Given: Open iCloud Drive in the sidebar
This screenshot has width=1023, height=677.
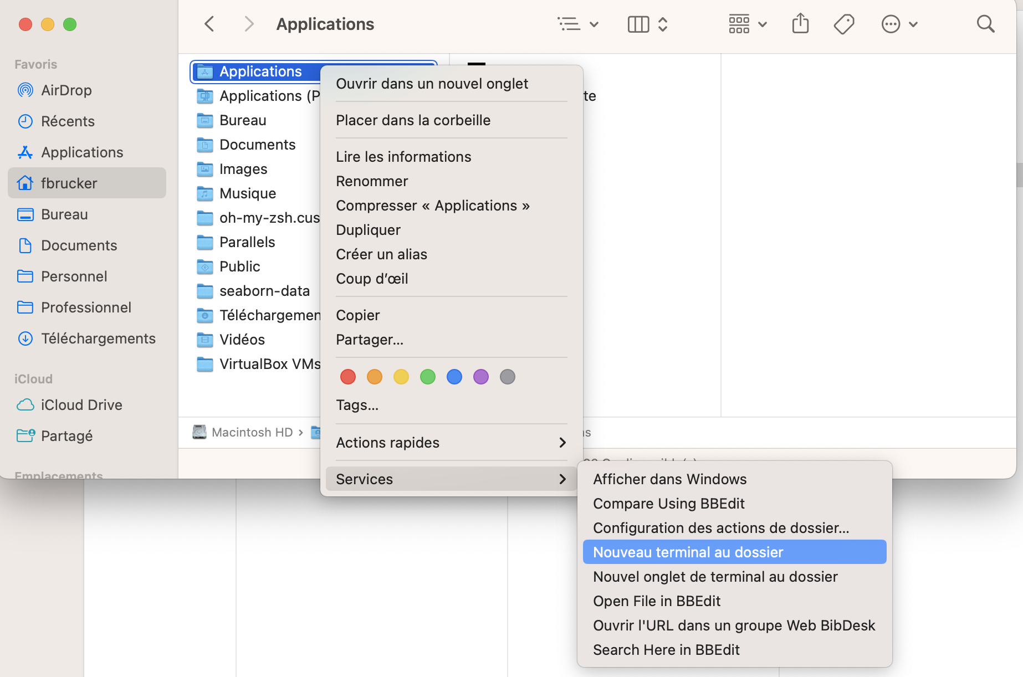Looking at the screenshot, I should click(x=81, y=404).
